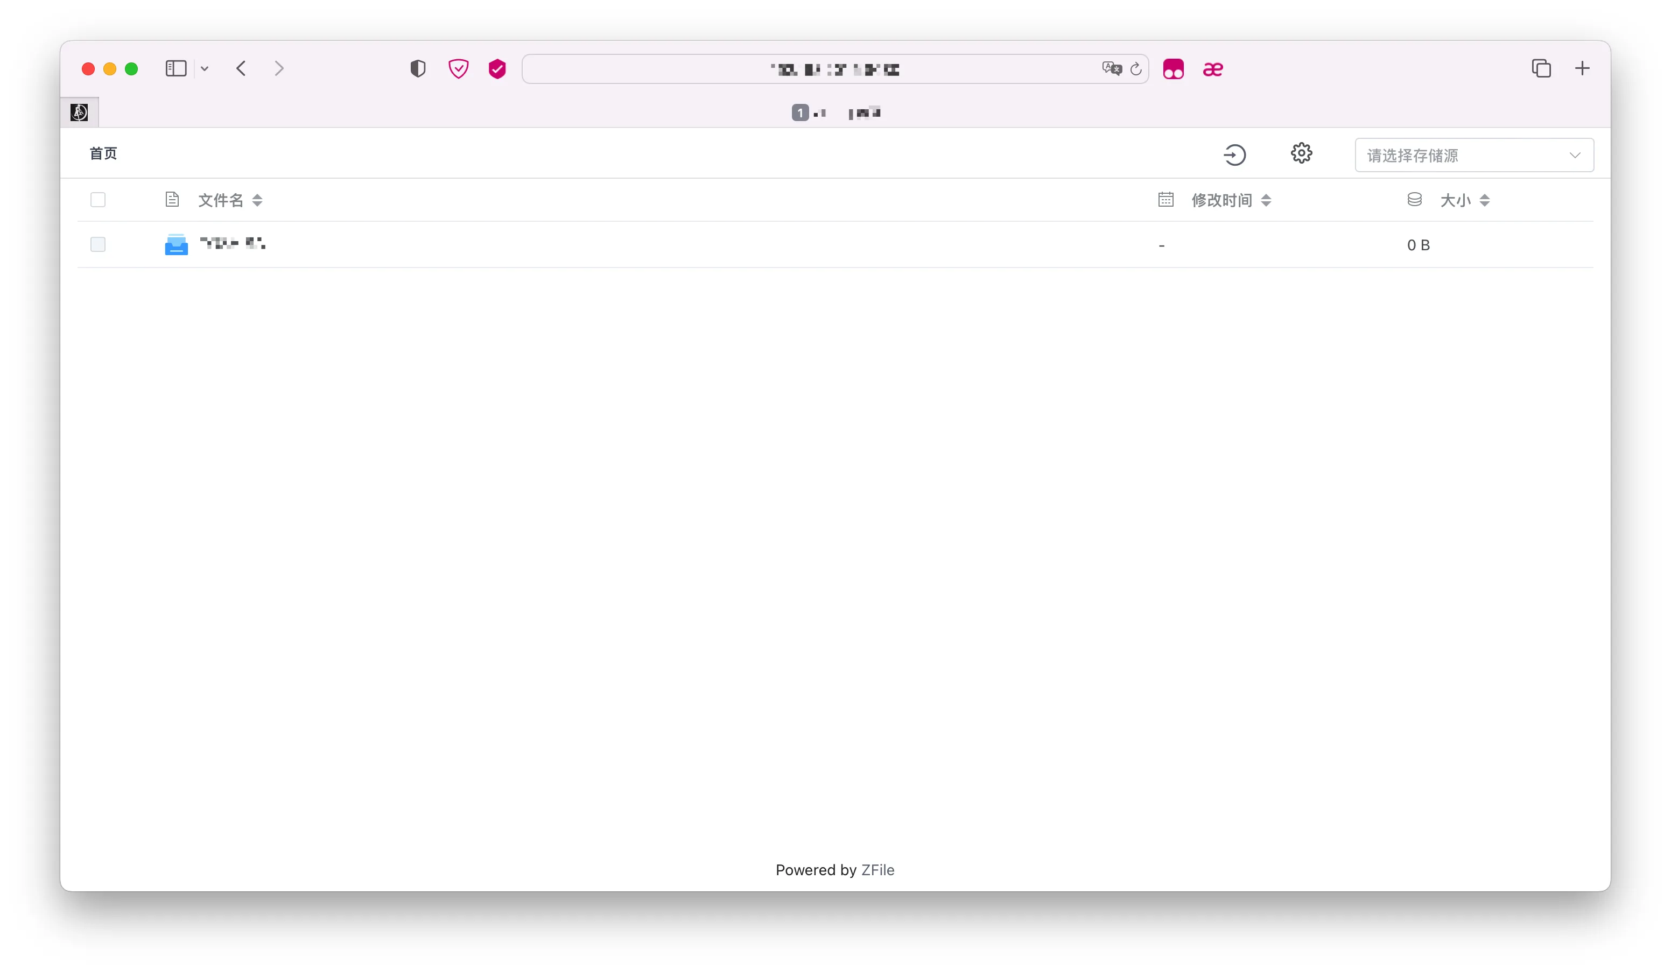Click the blurred storage source name

(x=233, y=243)
